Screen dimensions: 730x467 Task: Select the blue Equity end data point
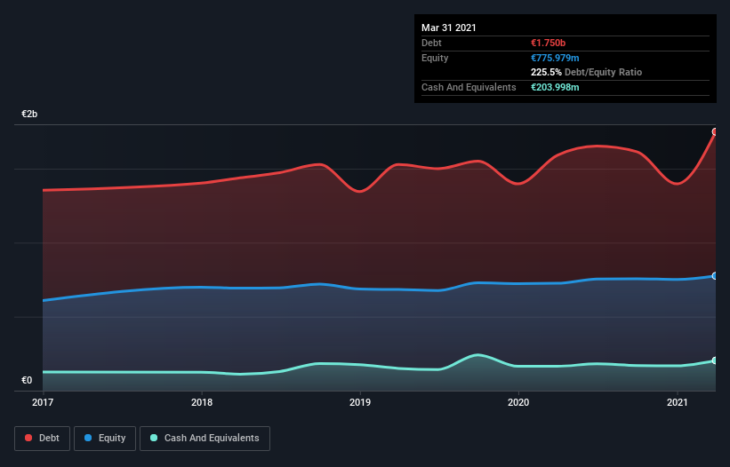pyautogui.click(x=715, y=276)
